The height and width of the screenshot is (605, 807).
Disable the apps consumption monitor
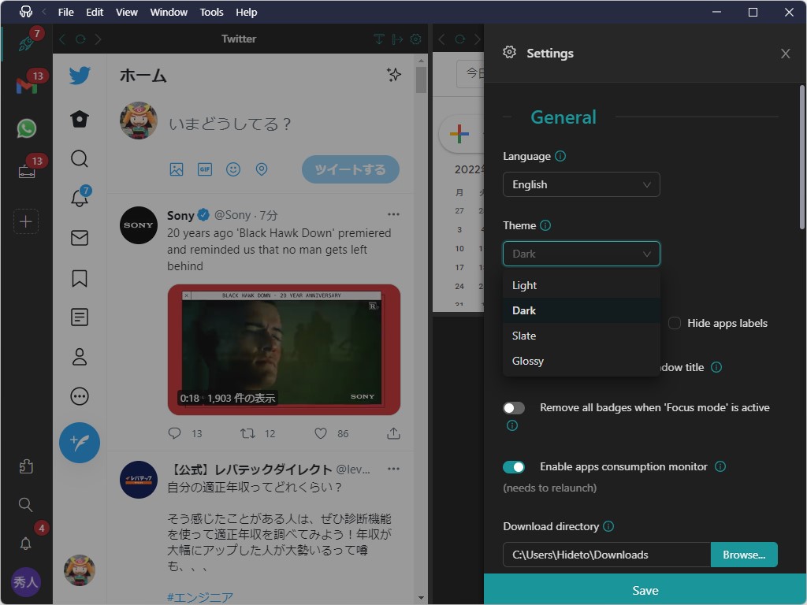514,466
